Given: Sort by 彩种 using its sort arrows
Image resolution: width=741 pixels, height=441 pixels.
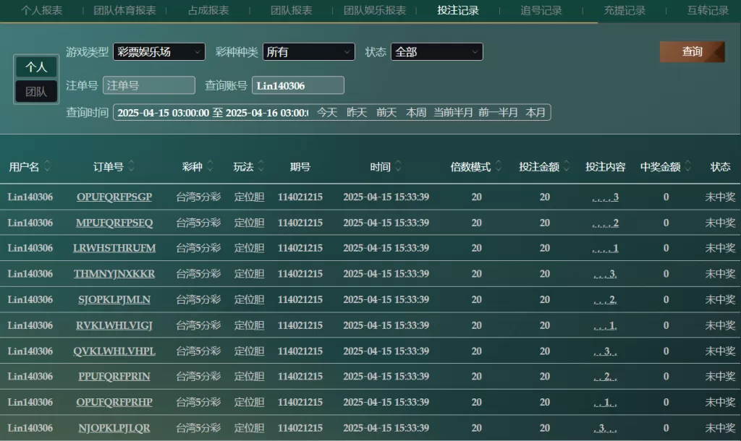Looking at the screenshot, I should click(210, 167).
